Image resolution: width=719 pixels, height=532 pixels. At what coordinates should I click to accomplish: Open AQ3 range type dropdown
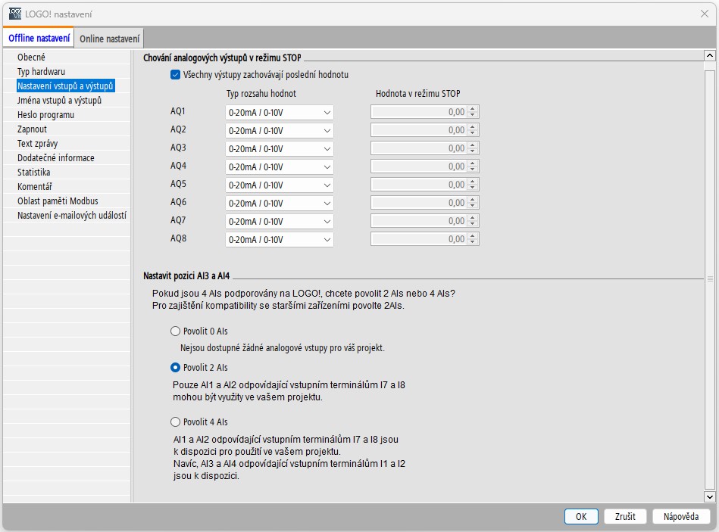(x=280, y=149)
